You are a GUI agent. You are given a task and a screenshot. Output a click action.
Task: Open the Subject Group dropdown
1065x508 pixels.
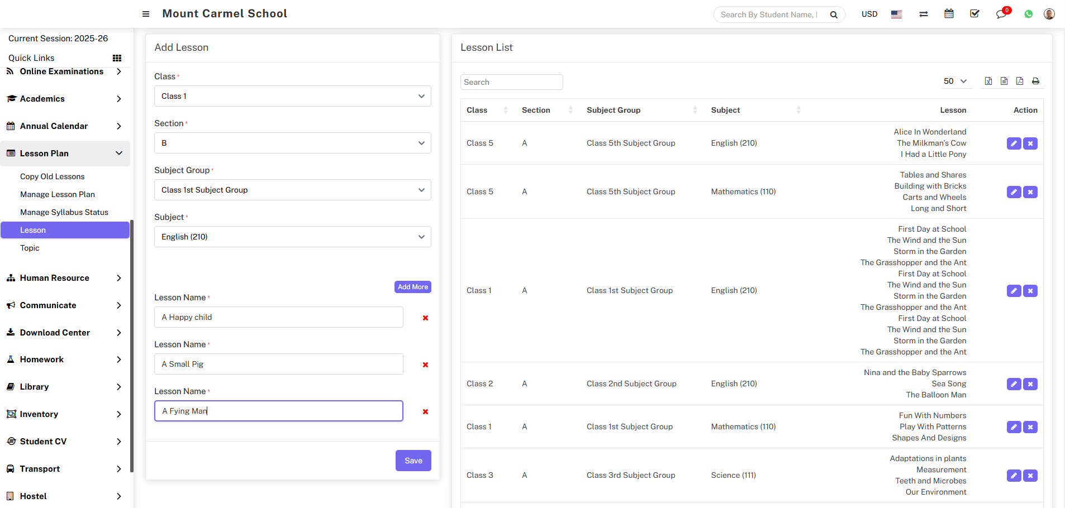(x=292, y=190)
